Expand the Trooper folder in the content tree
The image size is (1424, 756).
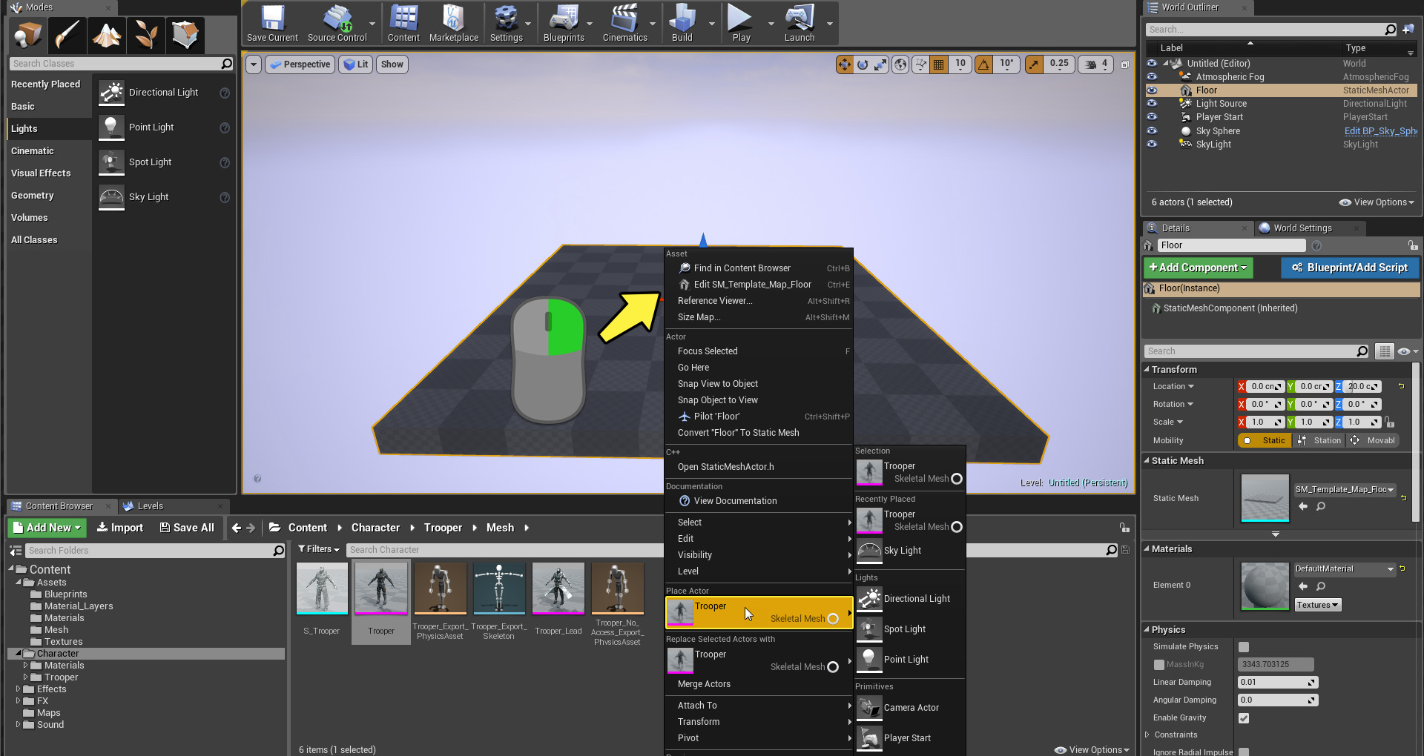tap(26, 677)
